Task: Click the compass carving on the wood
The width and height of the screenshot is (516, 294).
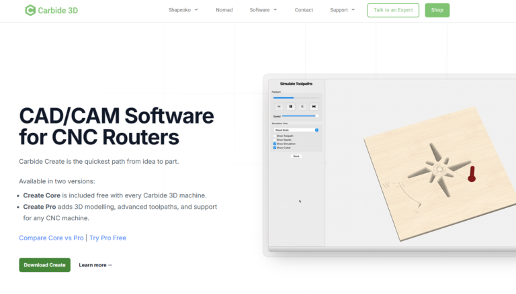Action: 439,169
